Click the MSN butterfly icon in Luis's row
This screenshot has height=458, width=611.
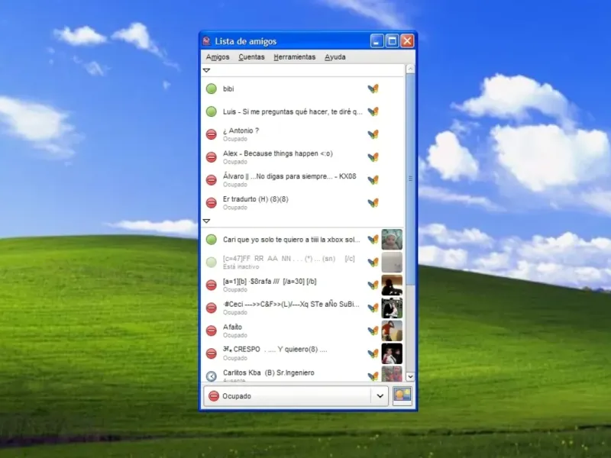373,111
